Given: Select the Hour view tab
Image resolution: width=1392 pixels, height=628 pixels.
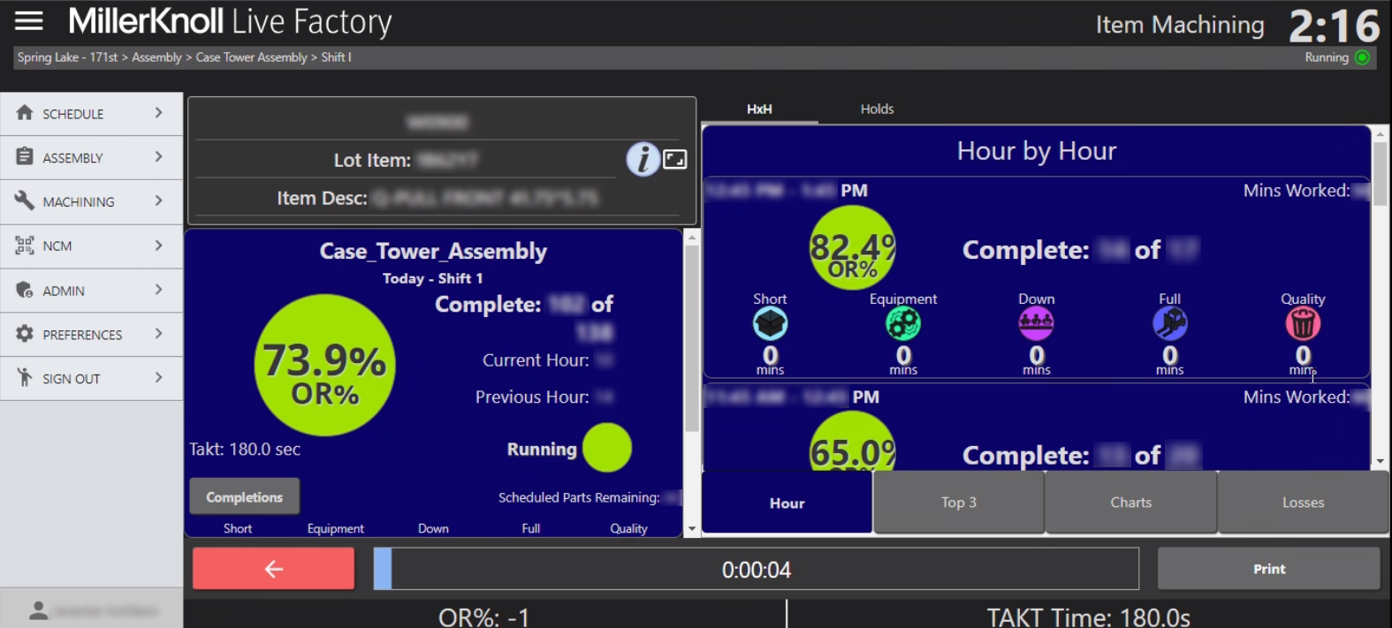Looking at the screenshot, I should 787,503.
